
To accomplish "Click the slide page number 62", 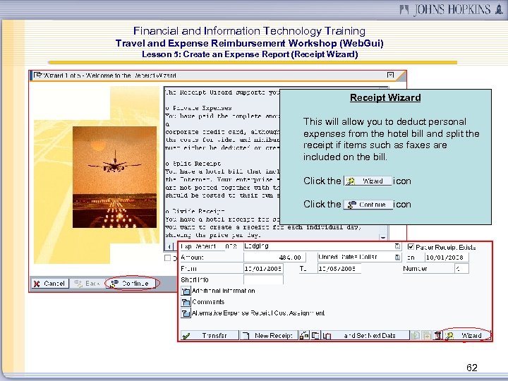I will click(472, 368).
